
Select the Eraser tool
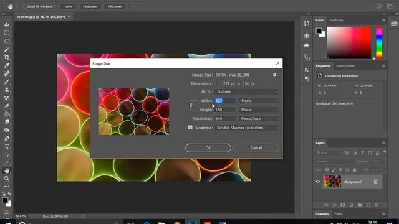pyautogui.click(x=7, y=106)
